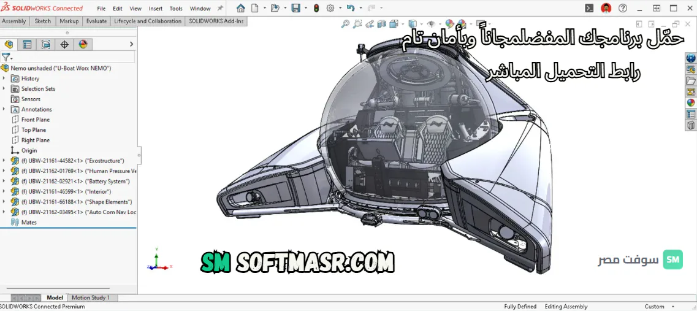697x311 pixels.
Task: Open the command prompt console icon
Action: 588,8
